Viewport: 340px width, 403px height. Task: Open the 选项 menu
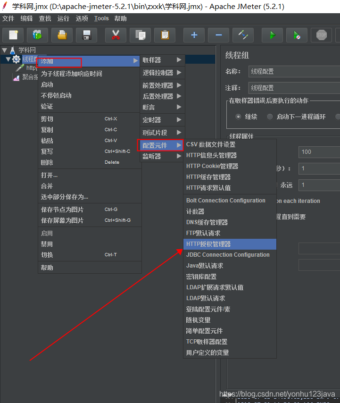click(x=82, y=18)
